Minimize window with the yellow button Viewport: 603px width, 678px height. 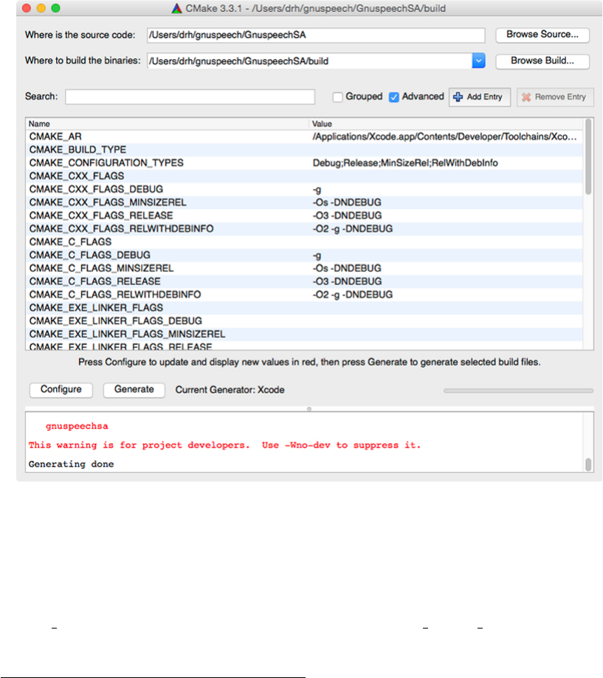(x=41, y=8)
